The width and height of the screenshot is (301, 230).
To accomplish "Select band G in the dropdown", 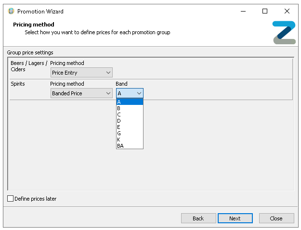I will tap(129, 133).
